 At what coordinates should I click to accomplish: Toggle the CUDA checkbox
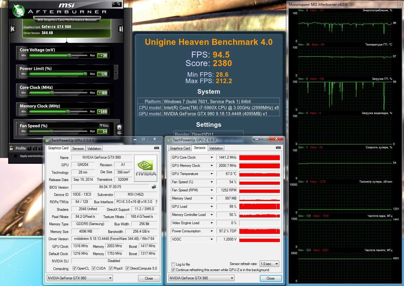coord(93,268)
